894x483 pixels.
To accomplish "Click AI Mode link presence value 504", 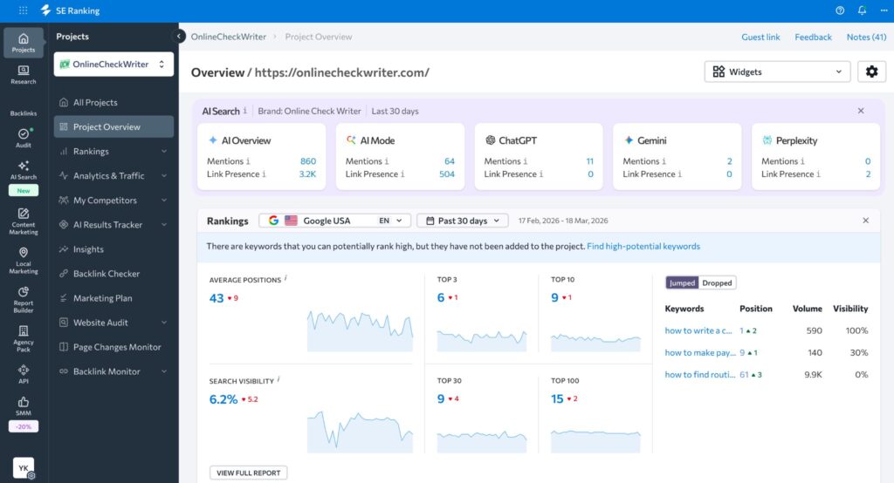I will (x=446, y=173).
